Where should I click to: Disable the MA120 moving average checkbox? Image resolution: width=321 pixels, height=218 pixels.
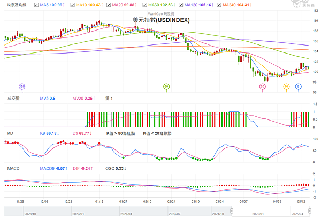[x=181, y=5]
